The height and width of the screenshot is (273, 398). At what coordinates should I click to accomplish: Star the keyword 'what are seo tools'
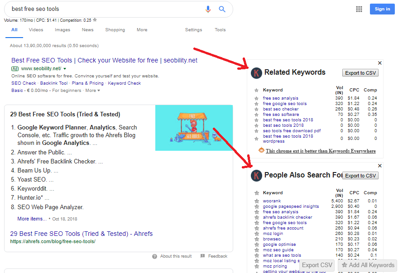[x=257, y=255]
